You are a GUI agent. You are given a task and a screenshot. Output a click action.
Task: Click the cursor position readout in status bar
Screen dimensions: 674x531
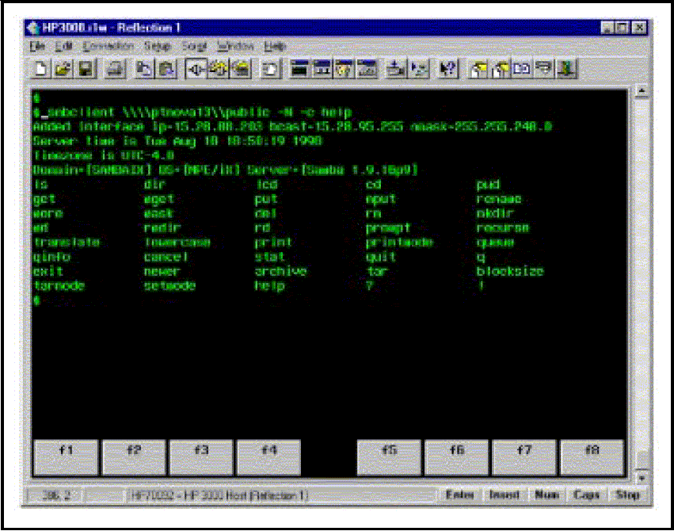point(56,495)
